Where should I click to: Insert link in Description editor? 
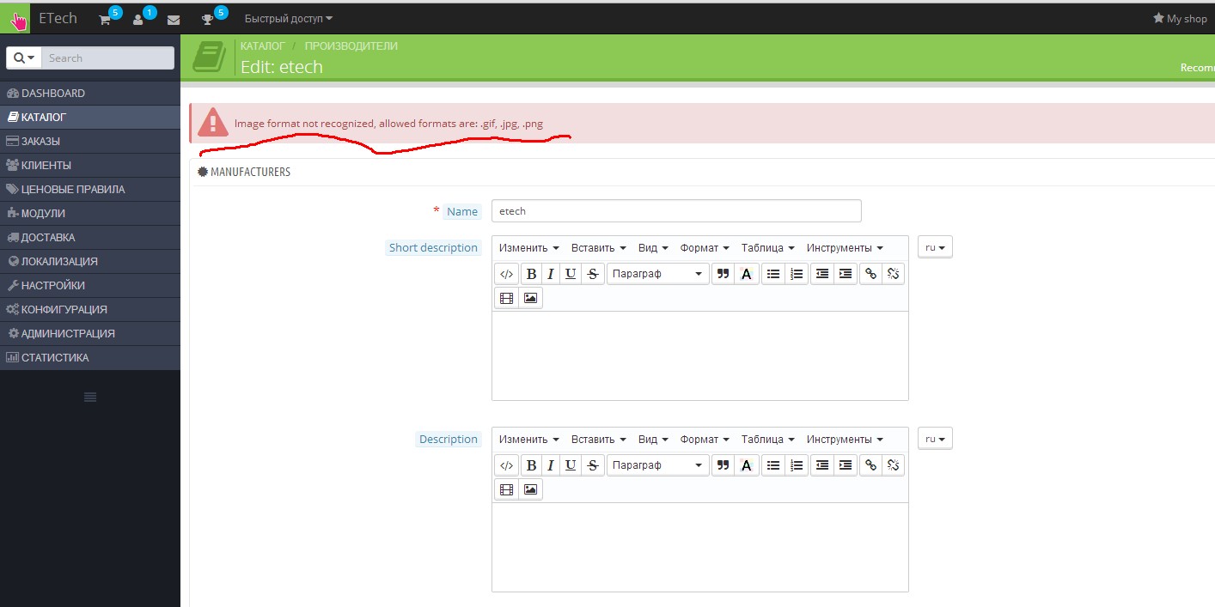click(871, 465)
